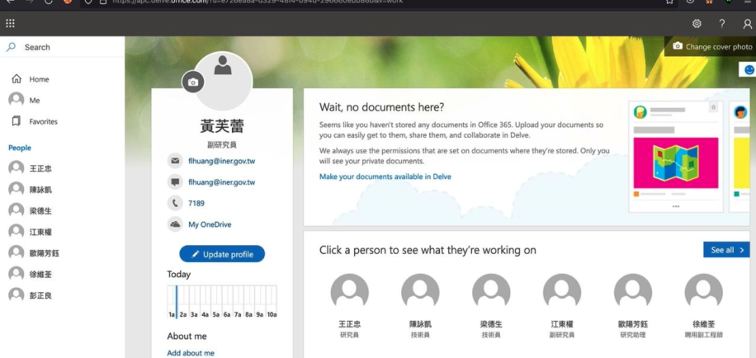
Task: Click the phone icon
Action: (x=175, y=203)
